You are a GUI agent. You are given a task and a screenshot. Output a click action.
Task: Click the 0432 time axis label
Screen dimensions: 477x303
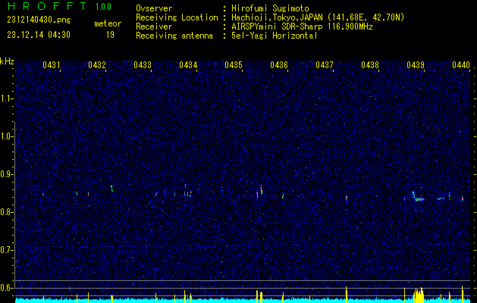pyautogui.click(x=97, y=65)
